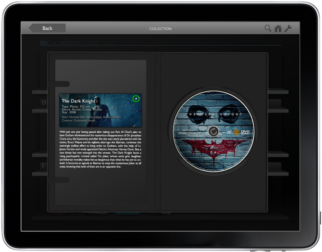Image resolution: width=322 pixels, height=252 pixels.
Task: Open search with the magnifier icon
Action: point(268,28)
